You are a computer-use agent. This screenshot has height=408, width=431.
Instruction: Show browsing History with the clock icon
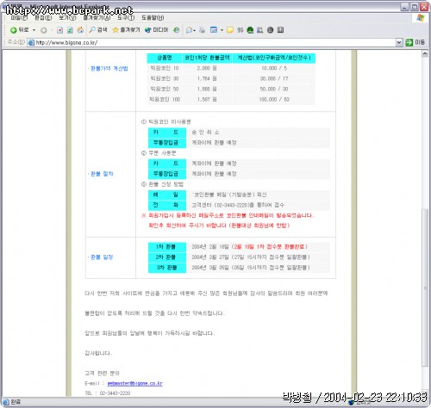coord(177,30)
